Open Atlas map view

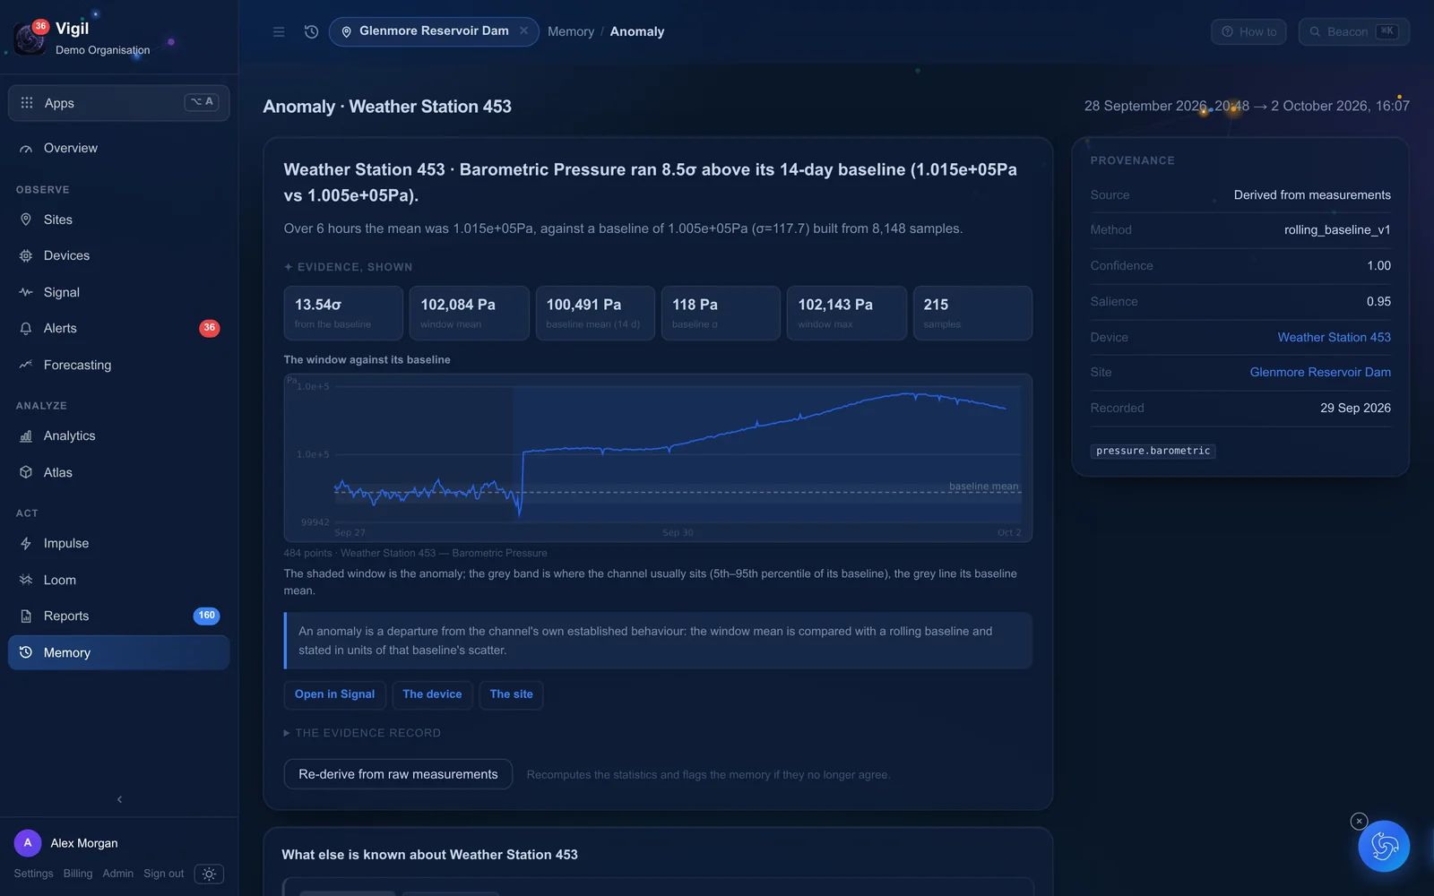click(x=118, y=472)
